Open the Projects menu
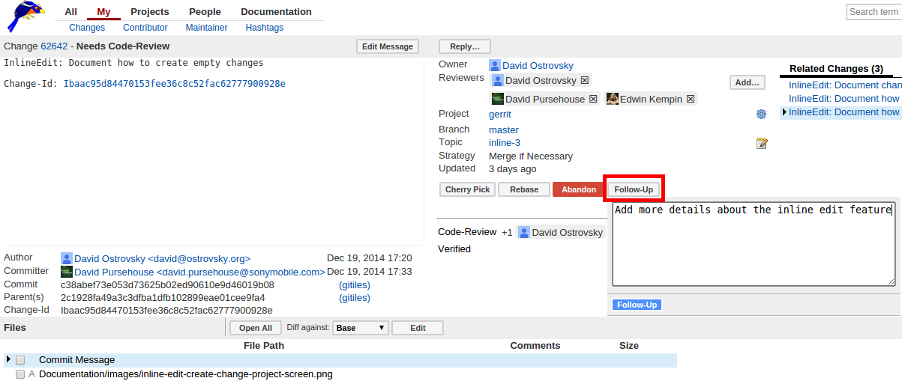Screen dimensions: 902x384 tap(149, 12)
